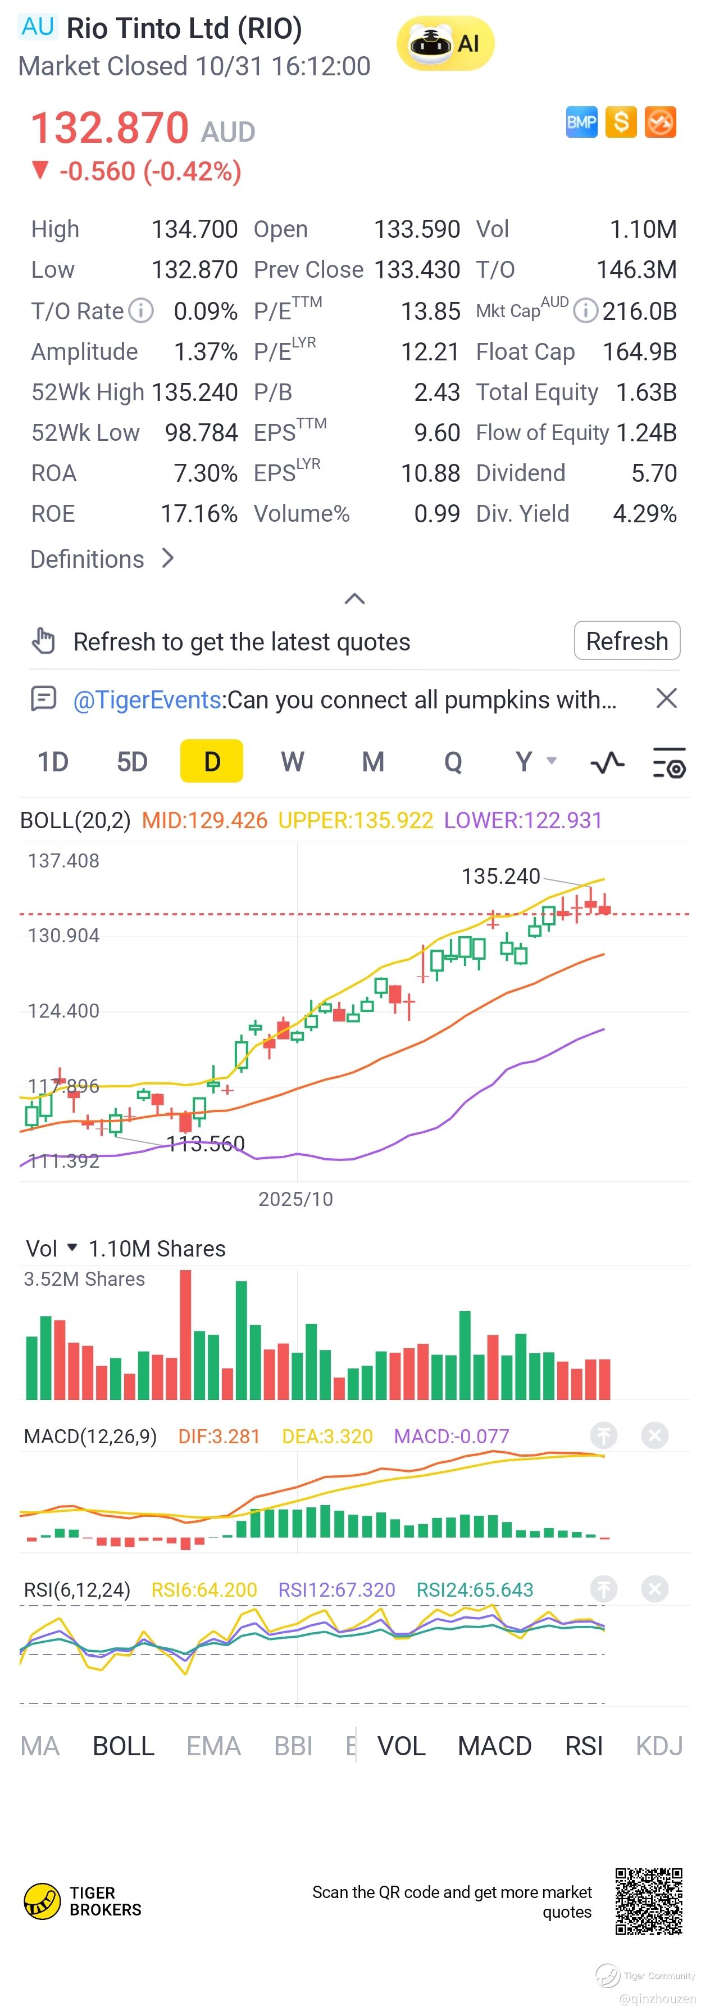Tap the Tiger Brokers logo

point(83,1901)
